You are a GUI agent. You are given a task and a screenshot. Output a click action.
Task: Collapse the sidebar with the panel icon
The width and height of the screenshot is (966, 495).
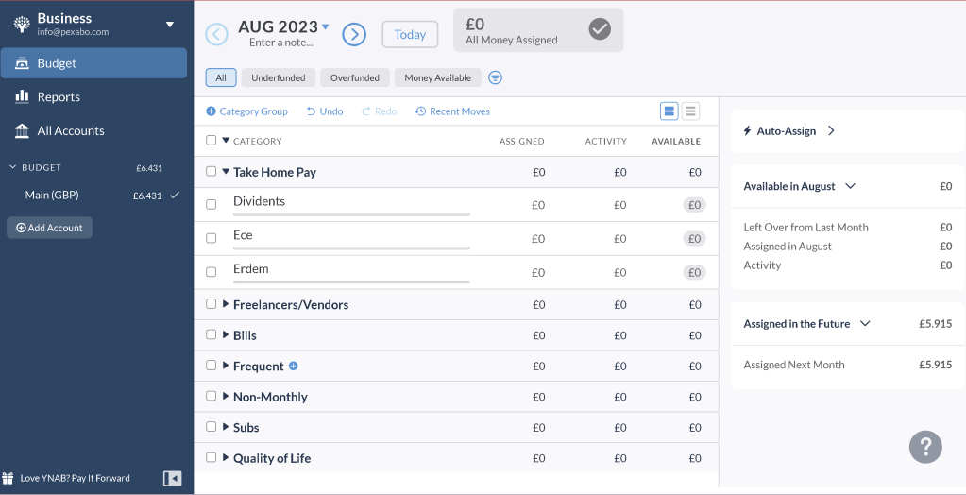173,478
